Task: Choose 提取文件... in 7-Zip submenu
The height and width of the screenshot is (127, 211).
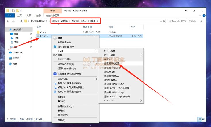Action: pyautogui.click(x=109, y=59)
